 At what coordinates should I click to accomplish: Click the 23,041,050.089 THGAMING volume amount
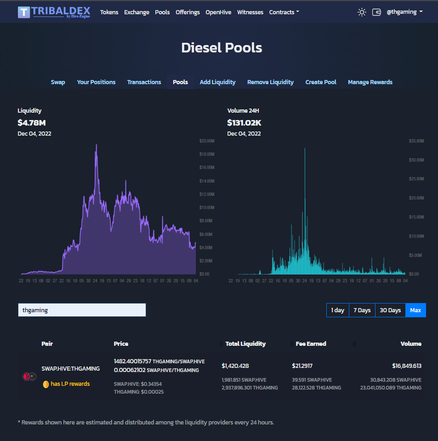391,388
